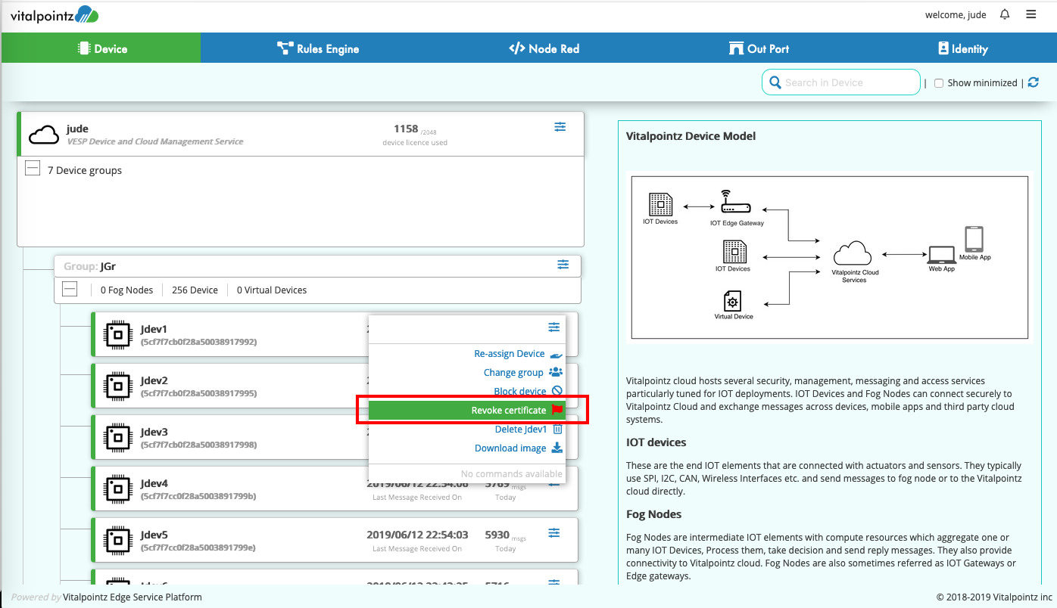Click the refresh devices icon
This screenshot has width=1057, height=608.
[1034, 82]
